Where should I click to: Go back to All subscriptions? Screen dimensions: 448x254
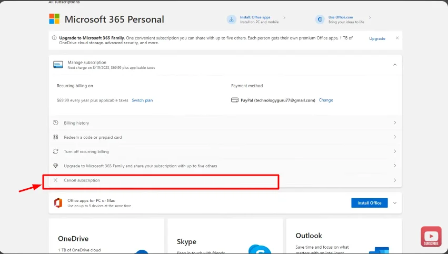64,2
